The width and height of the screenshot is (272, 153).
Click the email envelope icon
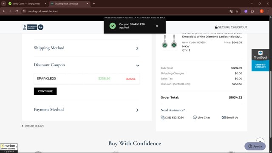click(x=224, y=117)
